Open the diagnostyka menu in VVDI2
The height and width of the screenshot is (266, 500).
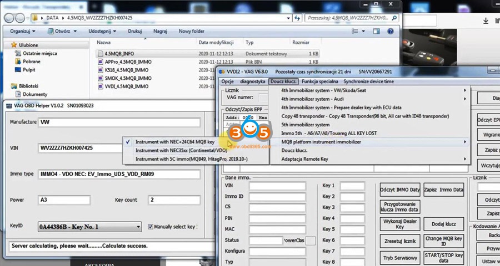(x=253, y=81)
